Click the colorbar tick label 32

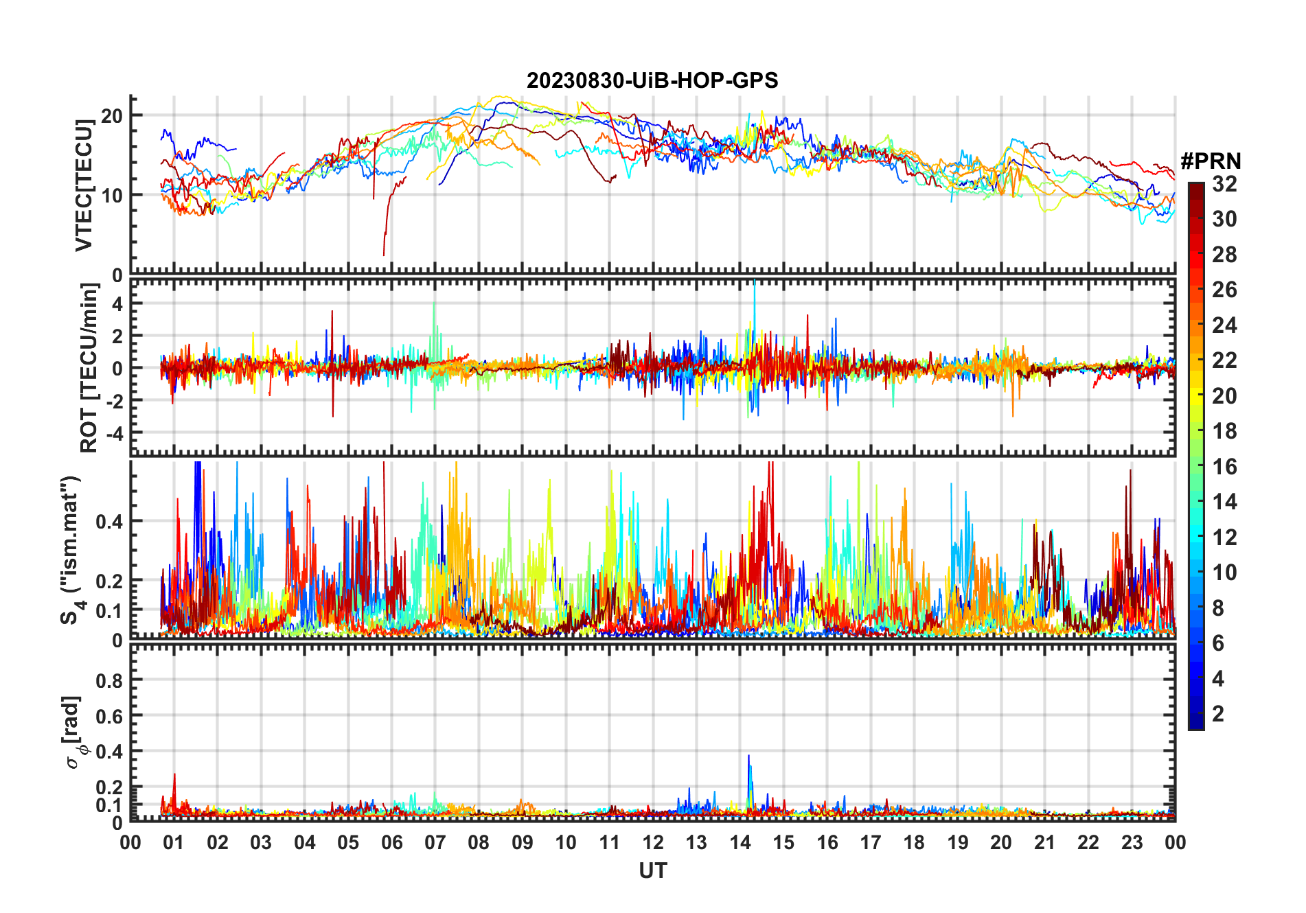coord(1224,184)
